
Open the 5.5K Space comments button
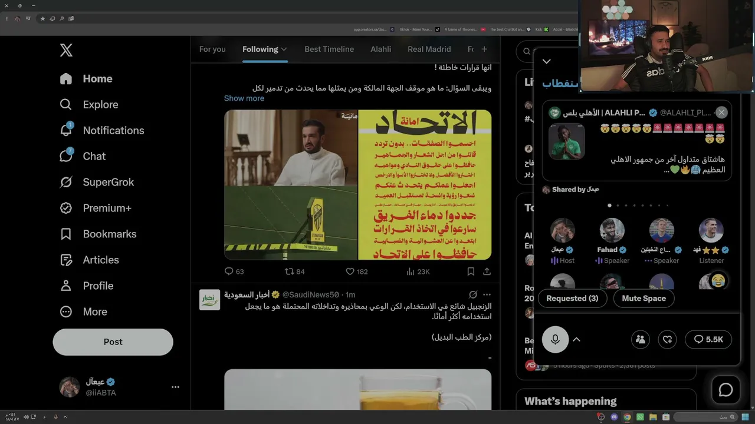coord(708,339)
